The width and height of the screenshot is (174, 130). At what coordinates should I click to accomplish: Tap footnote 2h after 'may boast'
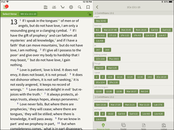point(28,59)
